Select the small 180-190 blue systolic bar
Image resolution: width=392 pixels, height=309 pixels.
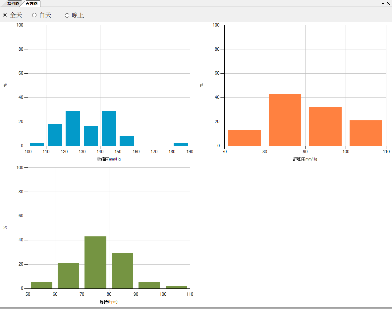181,145
